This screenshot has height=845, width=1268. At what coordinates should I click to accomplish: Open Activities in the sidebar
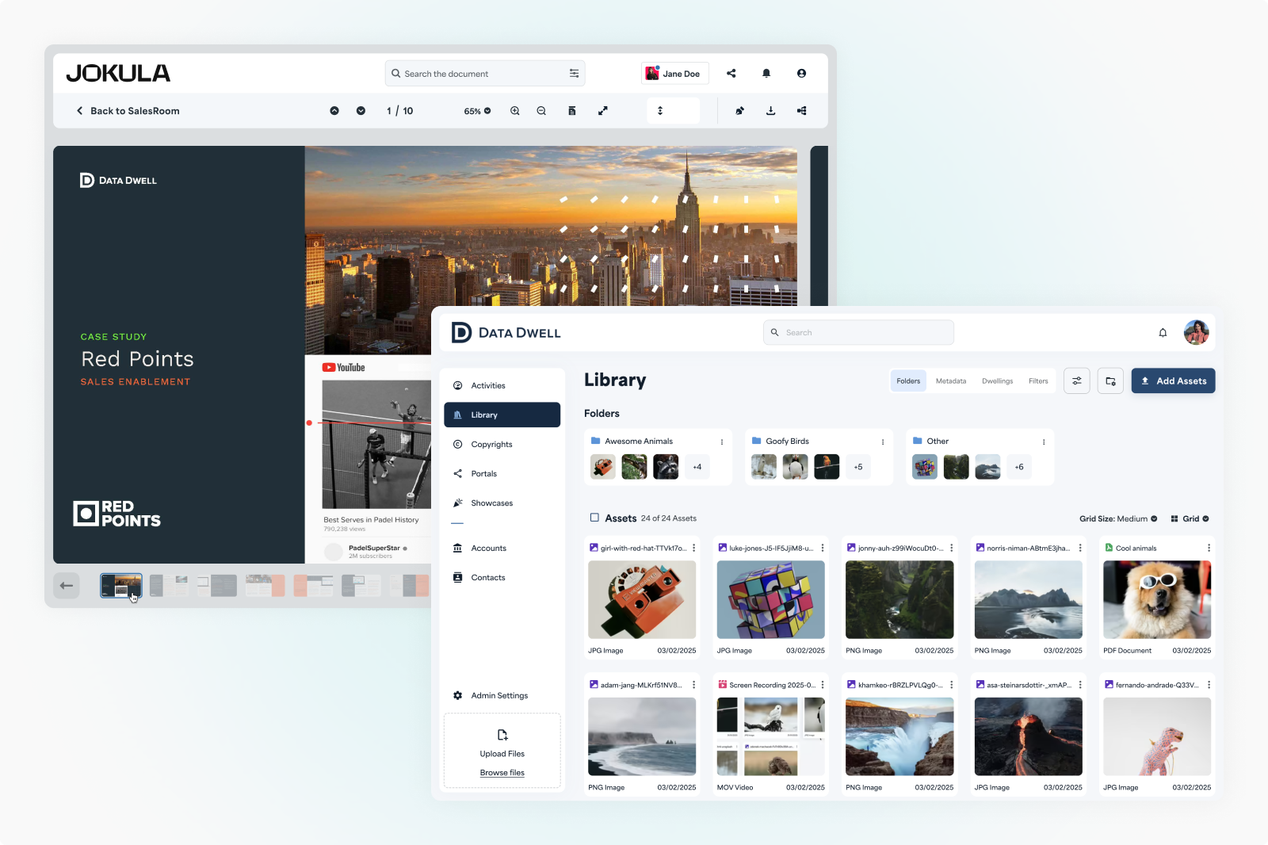click(x=502, y=386)
